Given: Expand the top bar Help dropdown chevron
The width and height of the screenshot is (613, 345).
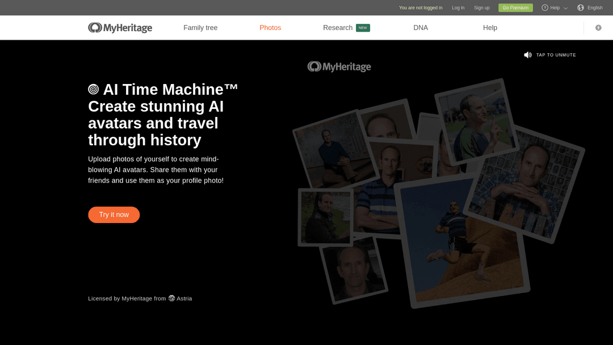Looking at the screenshot, I should 565,8.
